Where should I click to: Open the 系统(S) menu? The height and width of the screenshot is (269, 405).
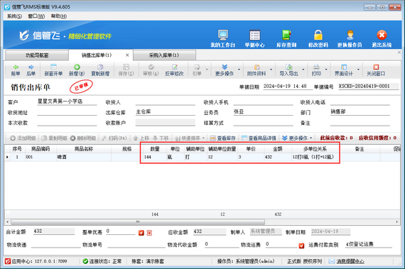14,16
